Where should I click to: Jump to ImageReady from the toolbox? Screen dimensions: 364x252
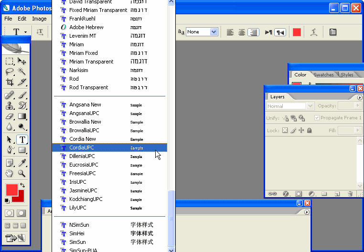(15, 238)
